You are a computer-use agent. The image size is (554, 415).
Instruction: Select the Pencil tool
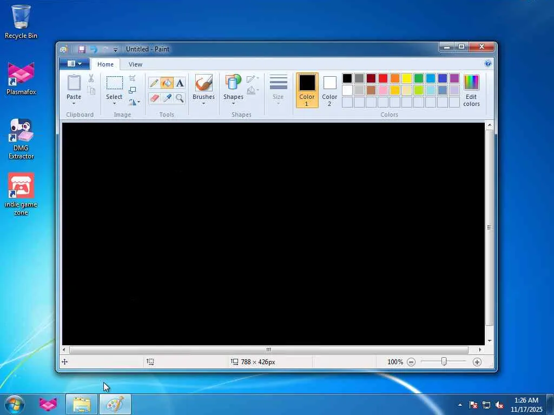click(x=154, y=83)
